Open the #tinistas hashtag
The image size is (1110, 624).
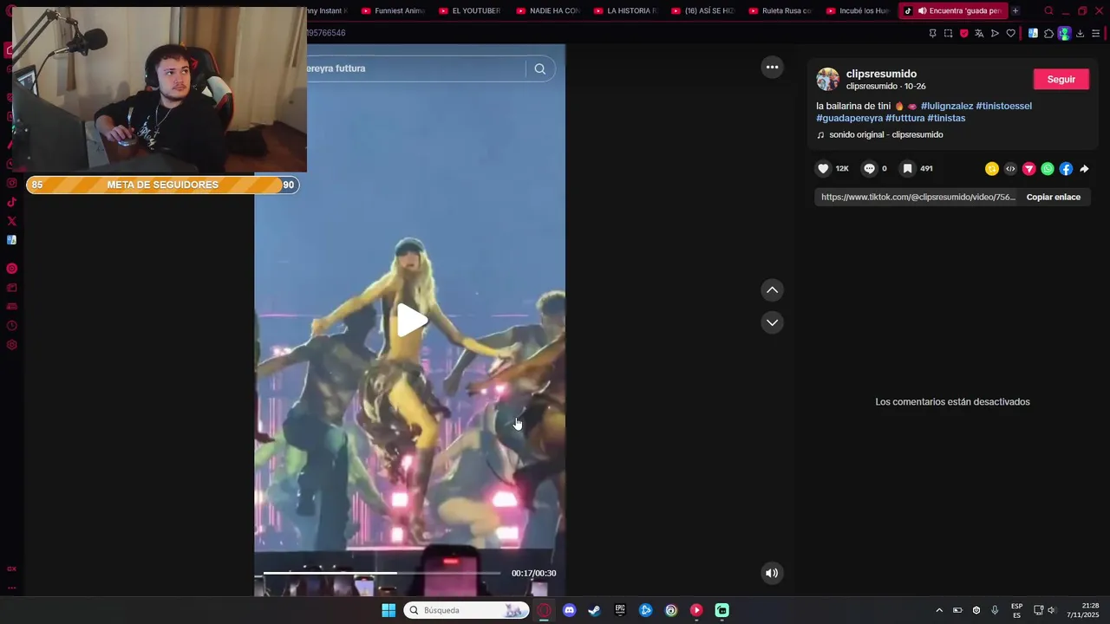coord(946,118)
